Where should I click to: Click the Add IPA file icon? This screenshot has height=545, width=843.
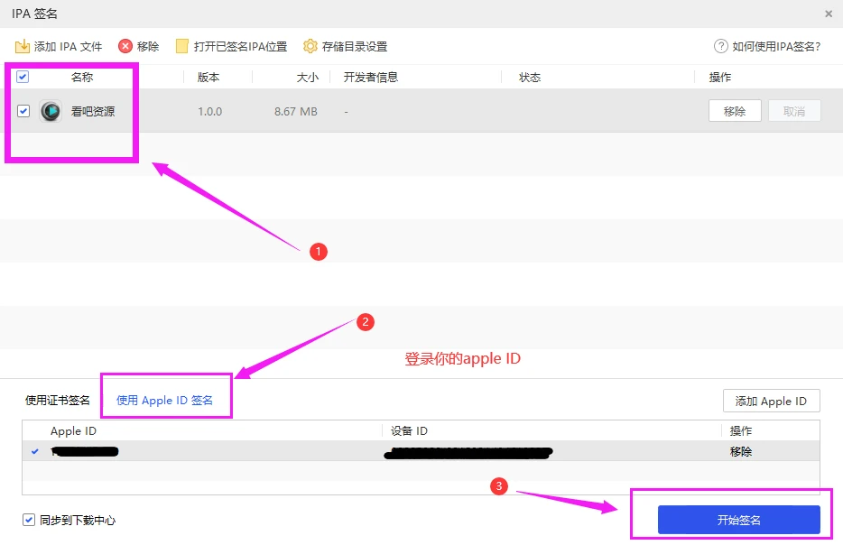pos(23,46)
